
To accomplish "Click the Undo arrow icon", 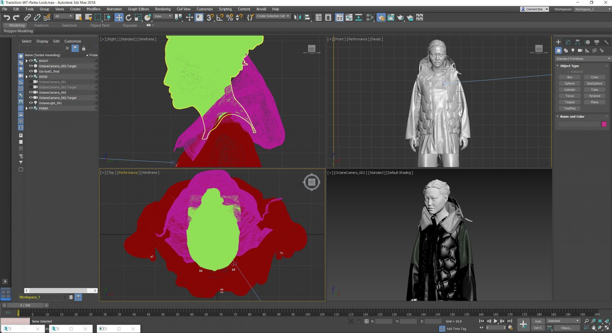I will [x=7, y=17].
